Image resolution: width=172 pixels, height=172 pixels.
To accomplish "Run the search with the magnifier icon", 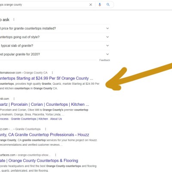I will click(108, 5).
